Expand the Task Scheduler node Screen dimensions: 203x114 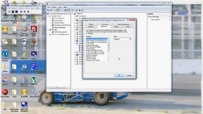50,18
